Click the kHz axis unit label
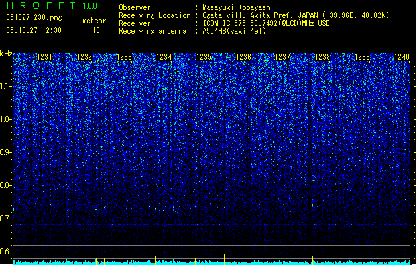417x265 pixels. [x=6, y=54]
